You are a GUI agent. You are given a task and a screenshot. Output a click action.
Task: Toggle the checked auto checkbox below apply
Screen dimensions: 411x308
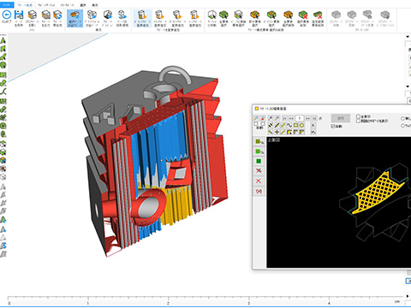click(333, 126)
